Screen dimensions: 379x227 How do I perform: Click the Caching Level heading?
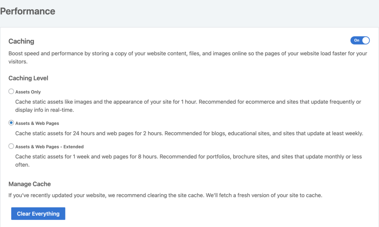[x=28, y=78]
